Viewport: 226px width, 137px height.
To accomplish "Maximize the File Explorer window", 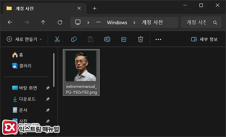I will click(x=201, y=5).
